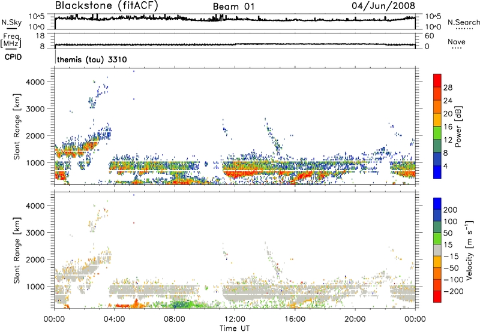The width and height of the screenshot is (480, 332).
Task: Click the 'CPID' label
Action: [x=13, y=57]
